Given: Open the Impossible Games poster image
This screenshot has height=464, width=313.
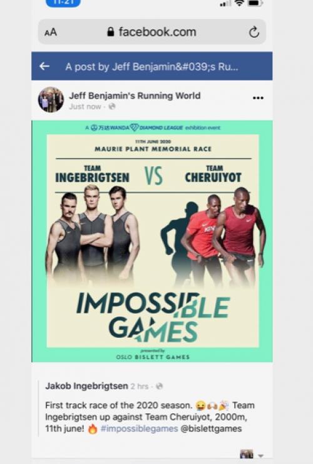Looking at the screenshot, I should [x=152, y=241].
